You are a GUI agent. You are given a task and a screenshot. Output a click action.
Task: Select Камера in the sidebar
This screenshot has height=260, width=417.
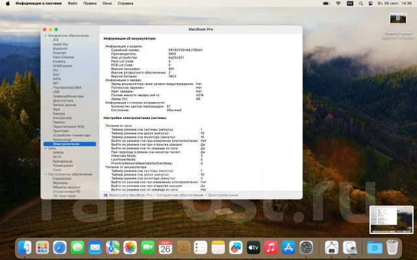click(x=59, y=114)
